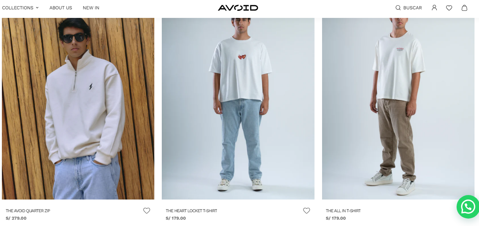Select the S/ 279.00 price text

16,218
